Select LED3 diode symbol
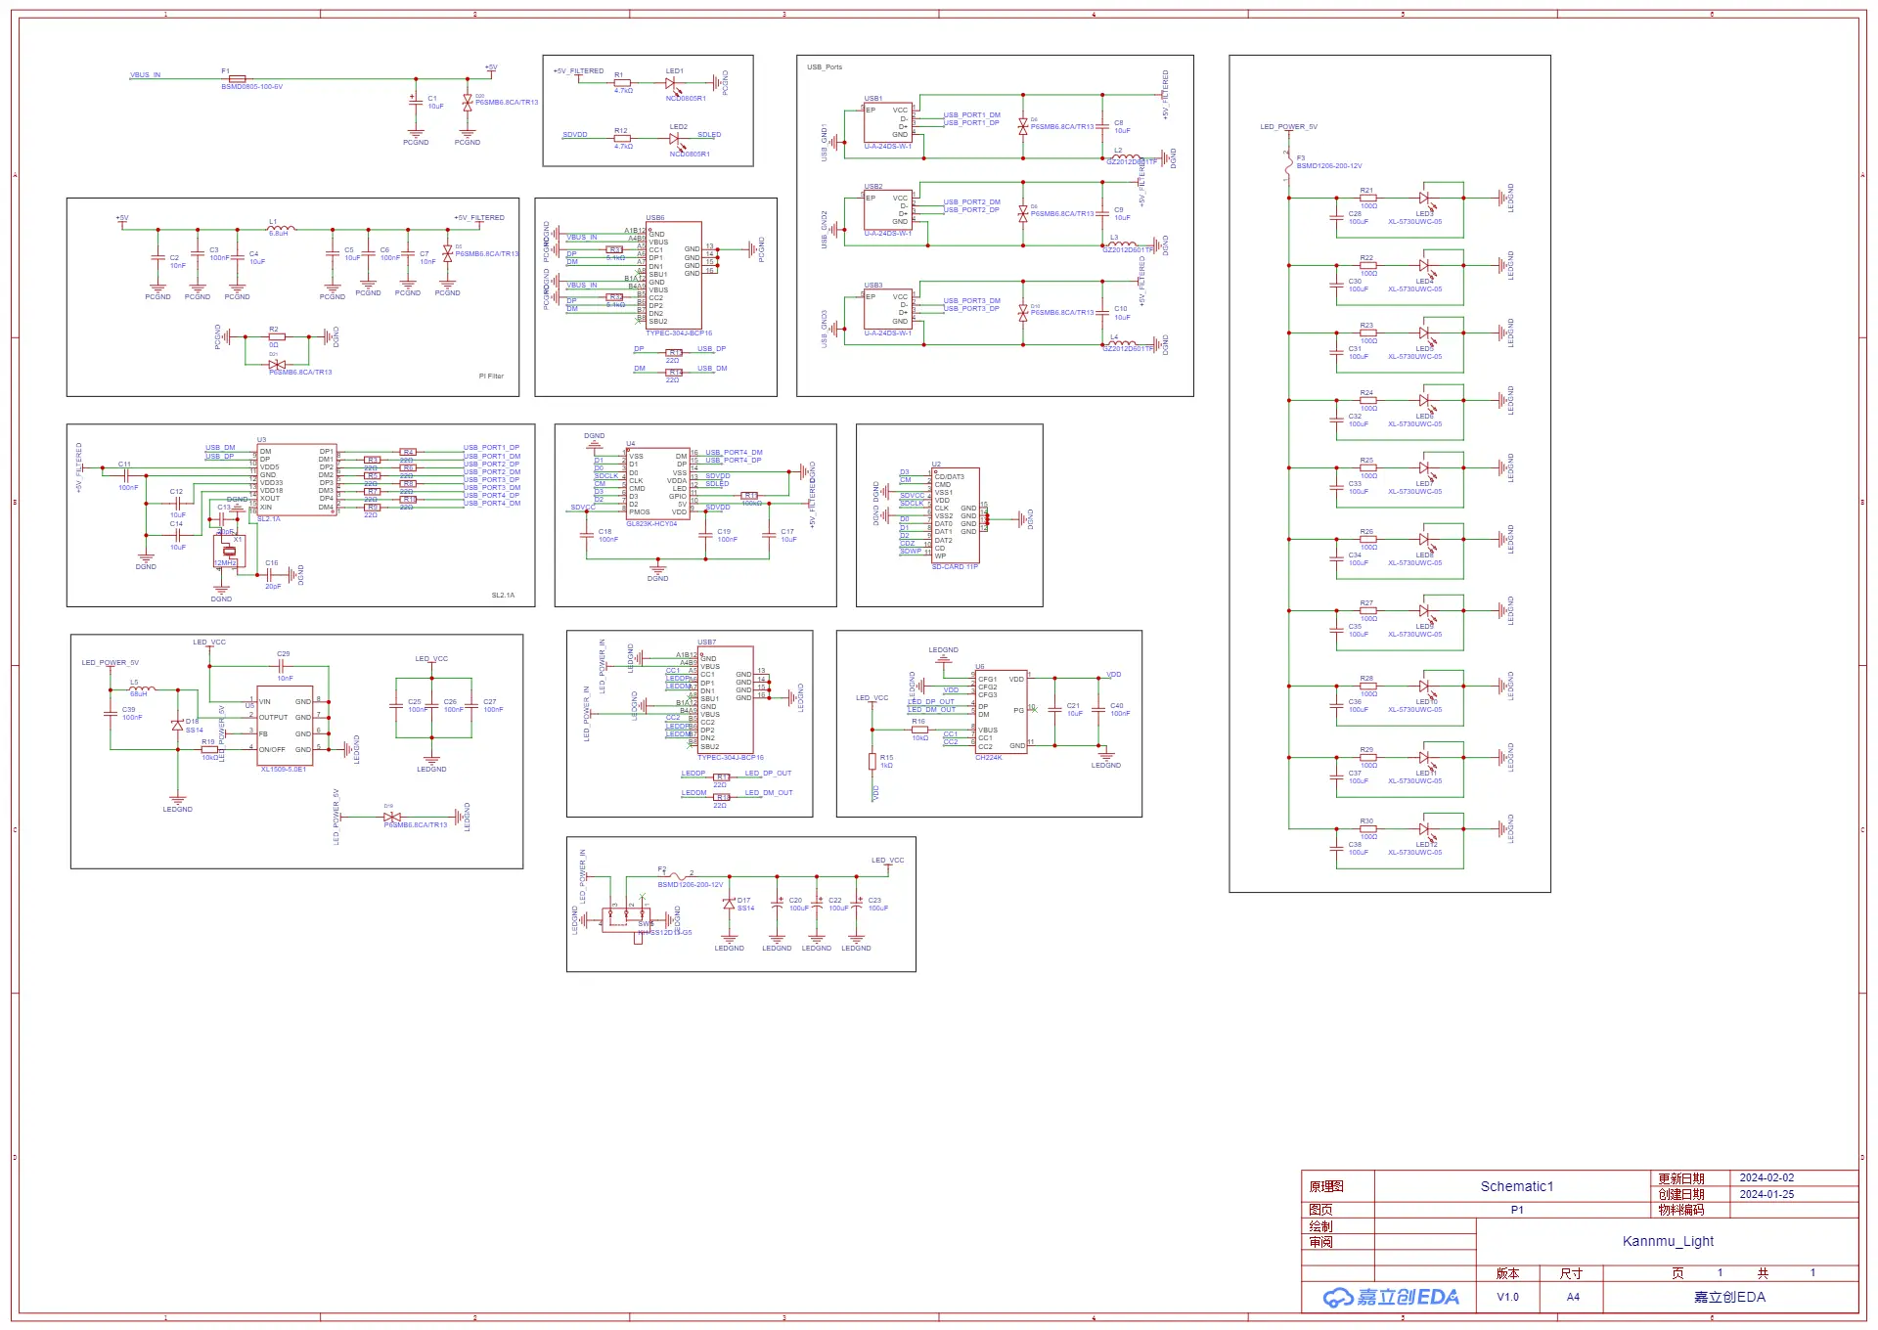The height and width of the screenshot is (1330, 1878). click(x=1426, y=199)
